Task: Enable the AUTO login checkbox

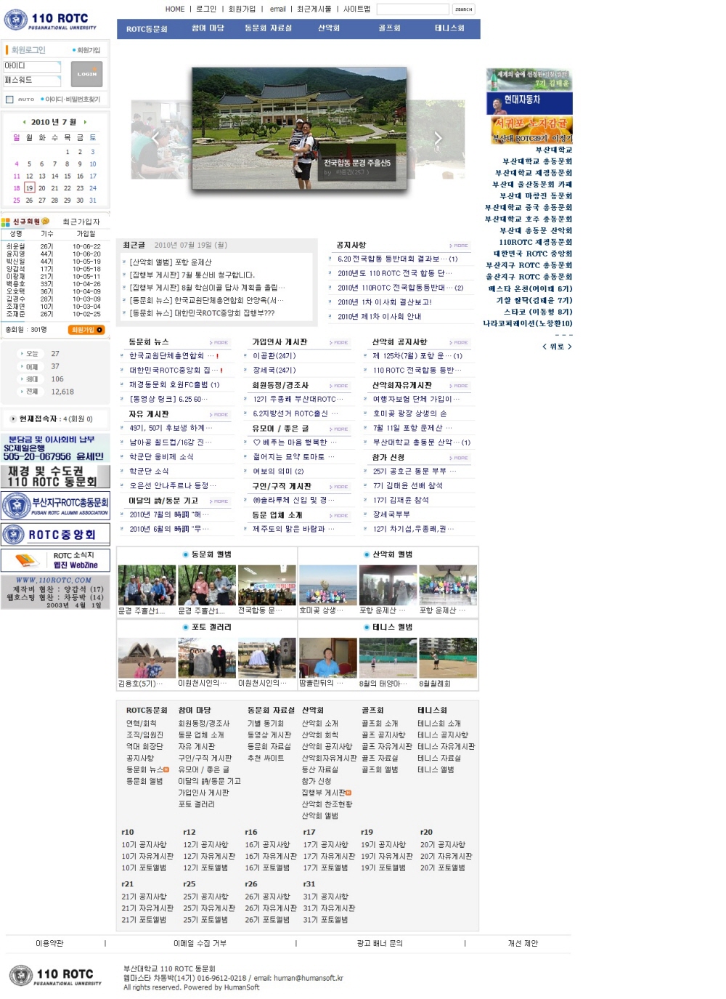Action: [10, 100]
